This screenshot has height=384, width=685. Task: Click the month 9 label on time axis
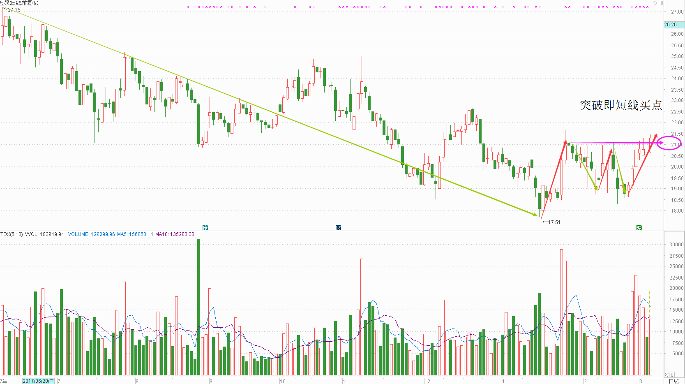click(x=211, y=381)
